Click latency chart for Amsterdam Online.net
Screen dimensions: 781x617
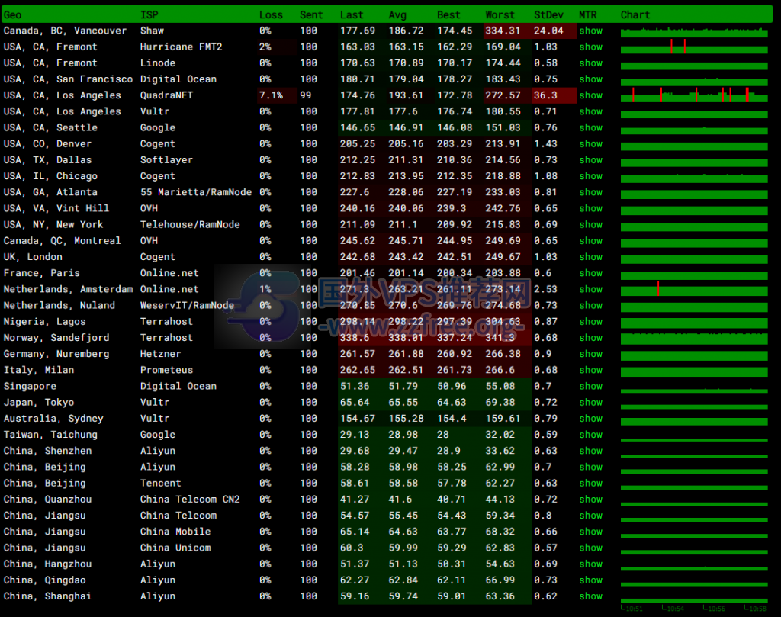click(x=694, y=289)
